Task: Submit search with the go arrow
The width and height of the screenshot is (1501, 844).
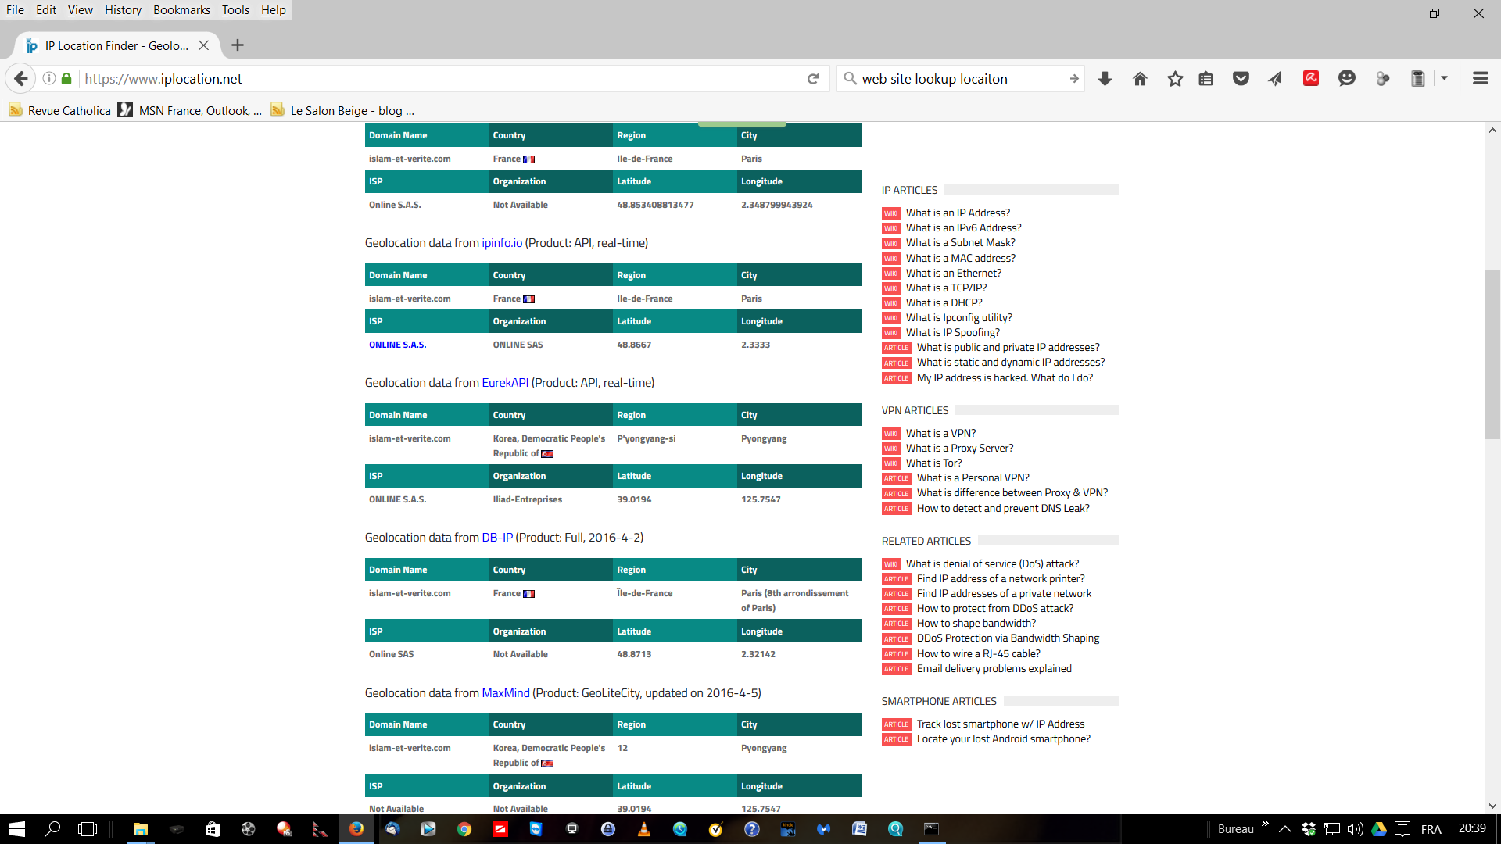Action: (1073, 79)
